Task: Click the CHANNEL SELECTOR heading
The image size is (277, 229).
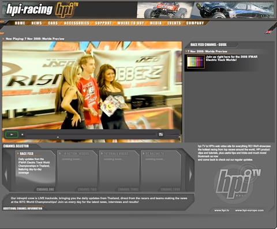Action: tap(16, 146)
